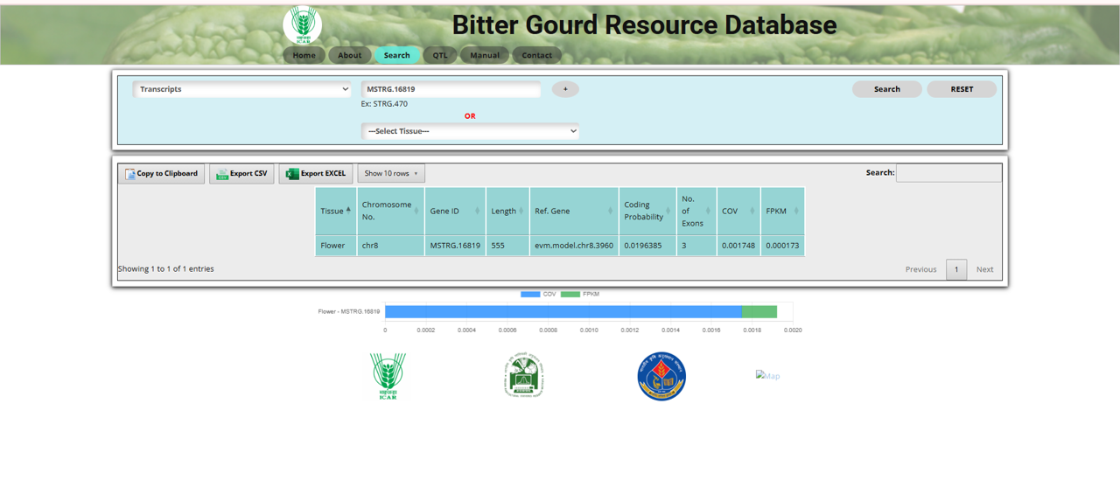Screen dimensions: 1120x494
Task: Click the plus button beside transcript field
Action: pyautogui.click(x=565, y=89)
